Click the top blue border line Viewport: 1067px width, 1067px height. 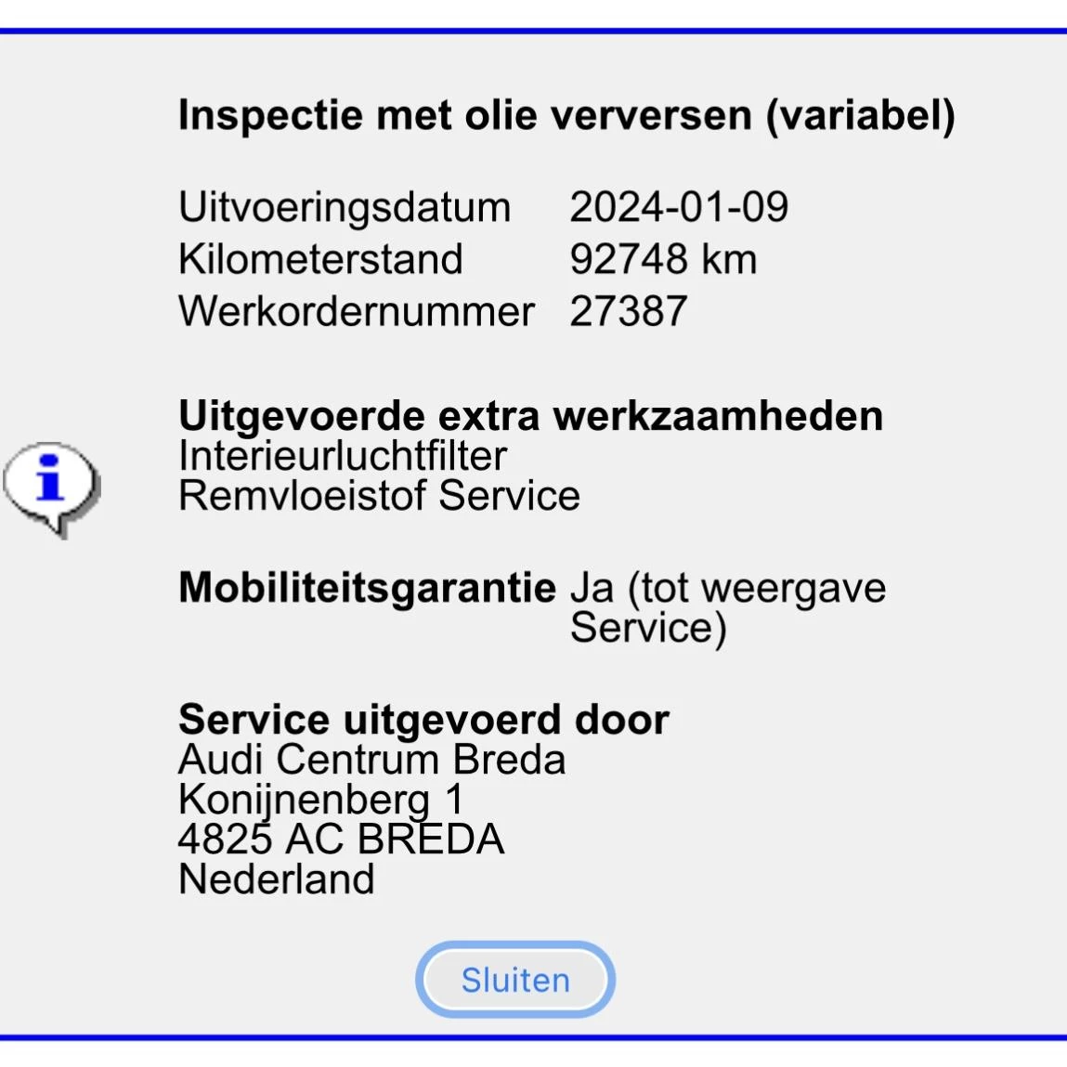(533, 32)
